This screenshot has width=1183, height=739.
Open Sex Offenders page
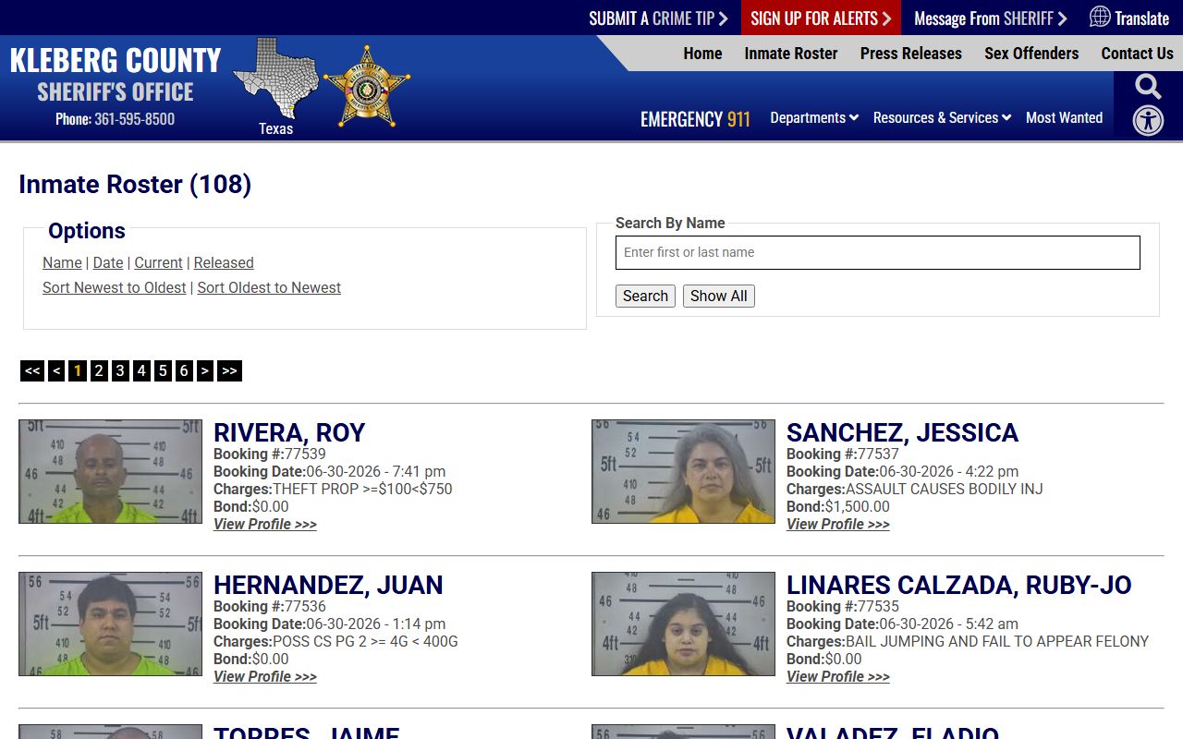[1031, 54]
